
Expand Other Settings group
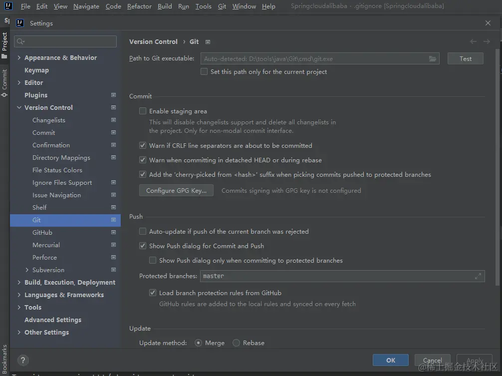(x=19, y=333)
